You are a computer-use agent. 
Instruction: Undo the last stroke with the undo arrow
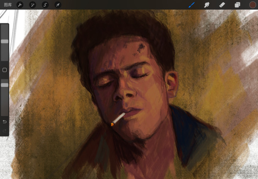point(5,122)
